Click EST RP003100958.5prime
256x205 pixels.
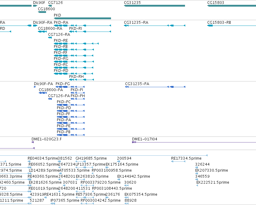(112, 170)
